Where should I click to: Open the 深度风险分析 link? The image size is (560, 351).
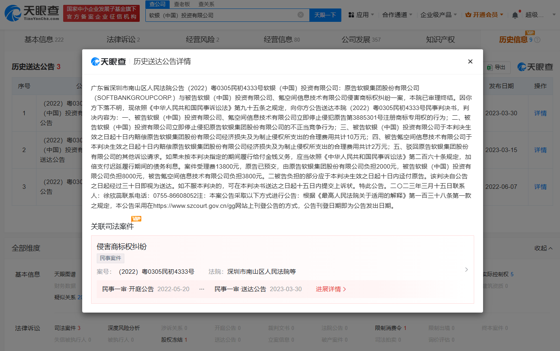124,328
